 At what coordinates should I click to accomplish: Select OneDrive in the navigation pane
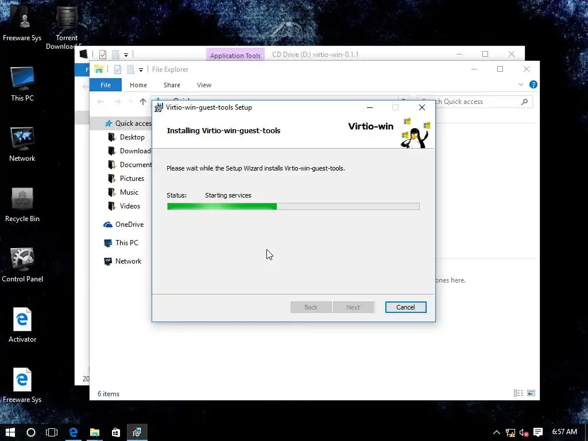tap(124, 225)
